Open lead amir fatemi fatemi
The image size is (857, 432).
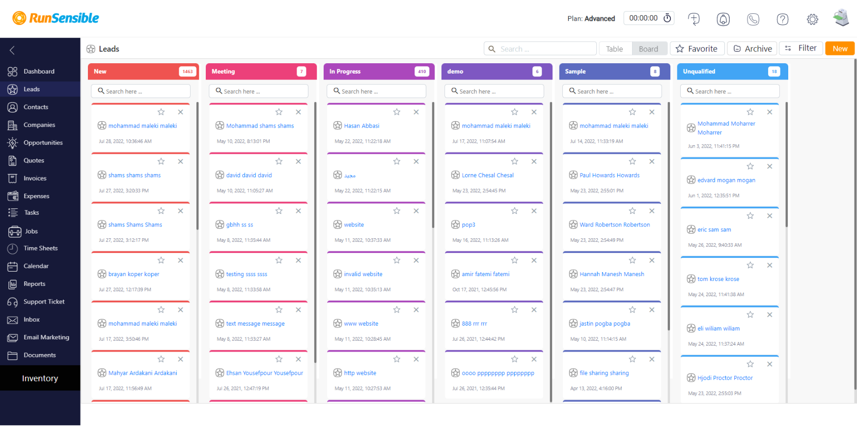coord(486,274)
